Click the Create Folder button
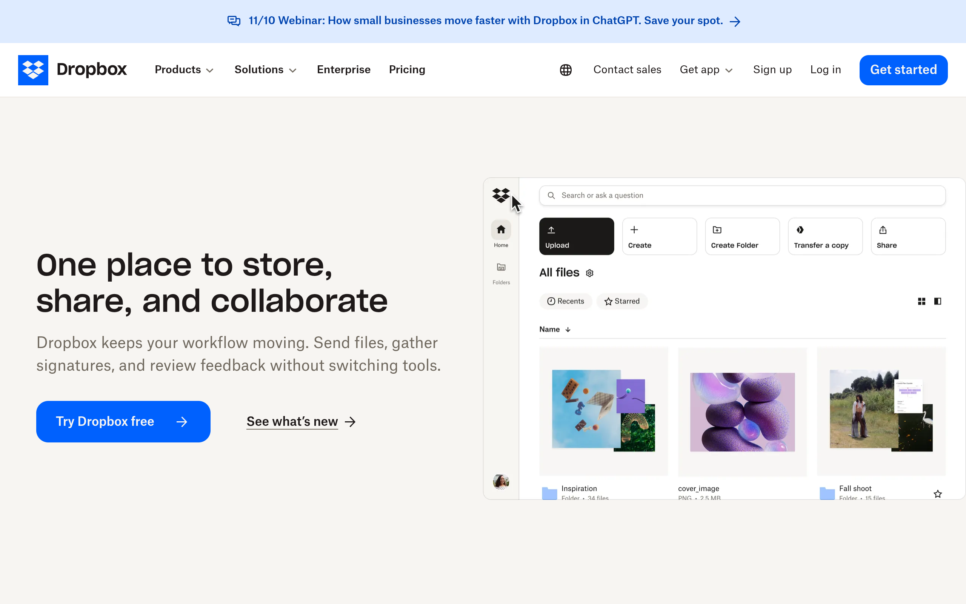The height and width of the screenshot is (604, 966). point(743,236)
